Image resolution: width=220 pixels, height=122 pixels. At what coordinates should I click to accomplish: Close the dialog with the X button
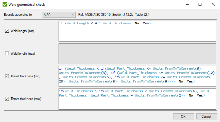pos(213,5)
